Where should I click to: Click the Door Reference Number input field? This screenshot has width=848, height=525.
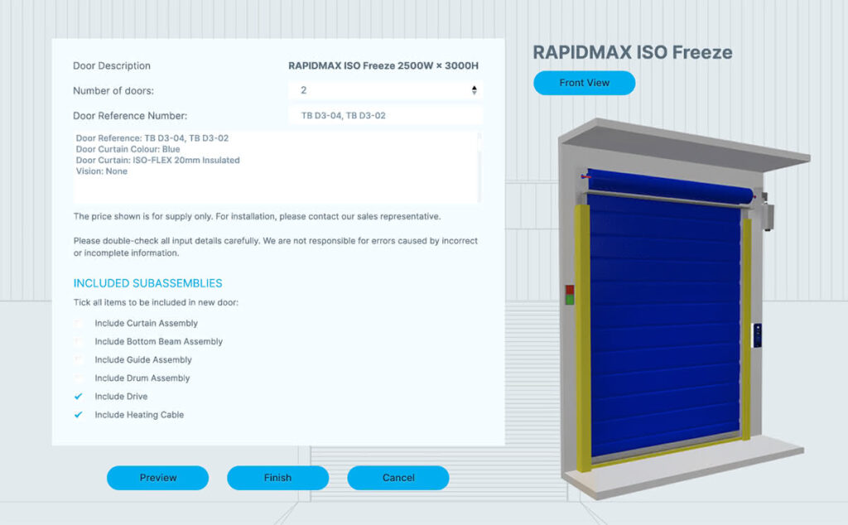tap(385, 115)
